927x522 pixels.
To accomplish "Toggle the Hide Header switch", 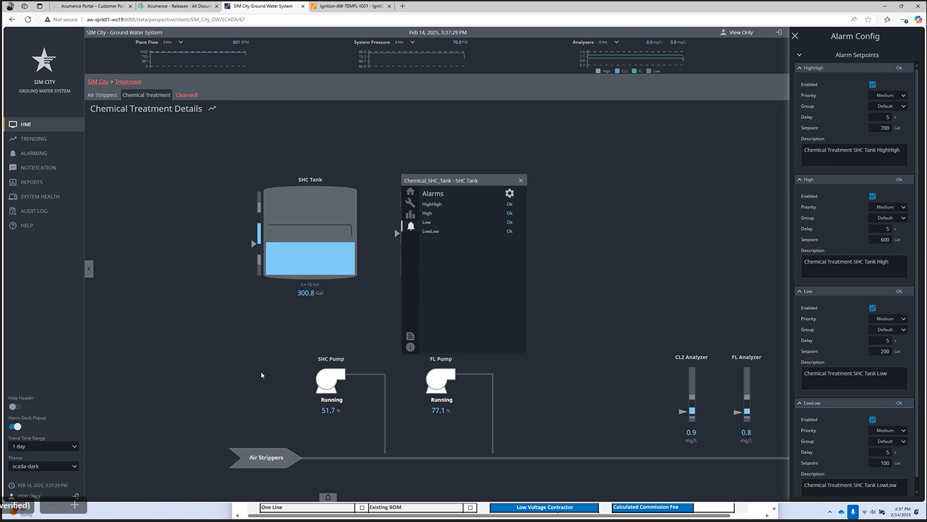I will pos(14,407).
